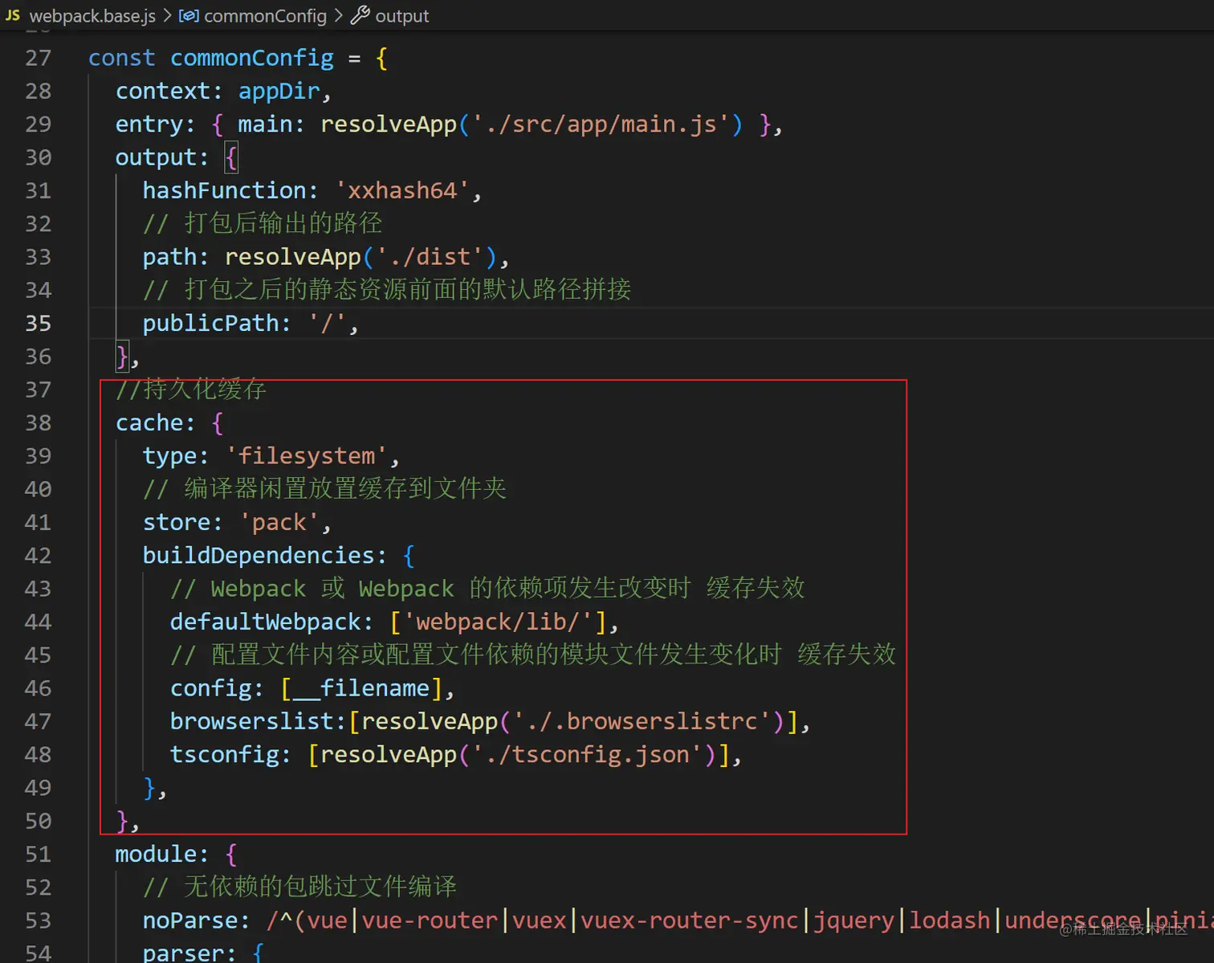Click 'vue-router' in noParse regex
1214x963 pixels.
tap(430, 920)
